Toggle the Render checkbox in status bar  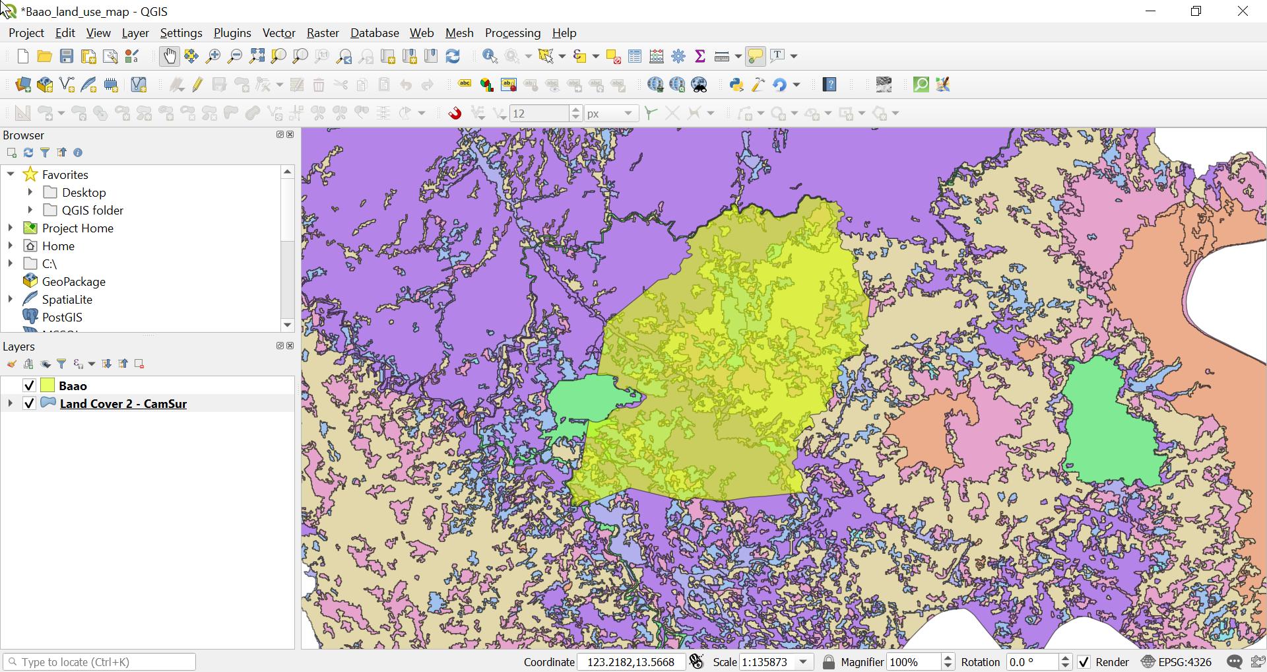(x=1084, y=662)
